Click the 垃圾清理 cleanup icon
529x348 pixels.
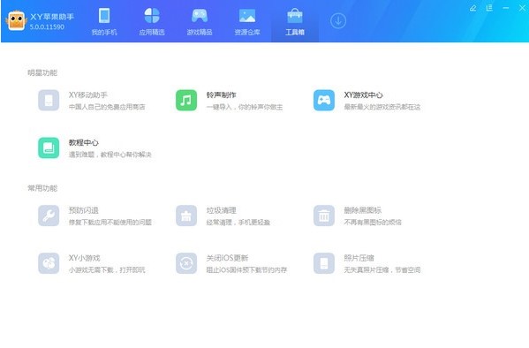(186, 216)
